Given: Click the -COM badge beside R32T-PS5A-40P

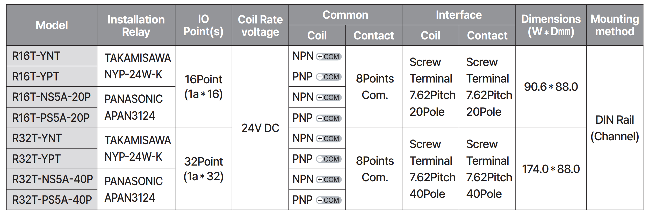Looking at the screenshot, I should pos(328,200).
